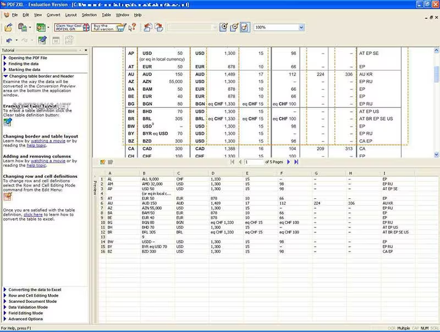
Task: Open the Undo dropdown arrow
Action: (x=16, y=40)
